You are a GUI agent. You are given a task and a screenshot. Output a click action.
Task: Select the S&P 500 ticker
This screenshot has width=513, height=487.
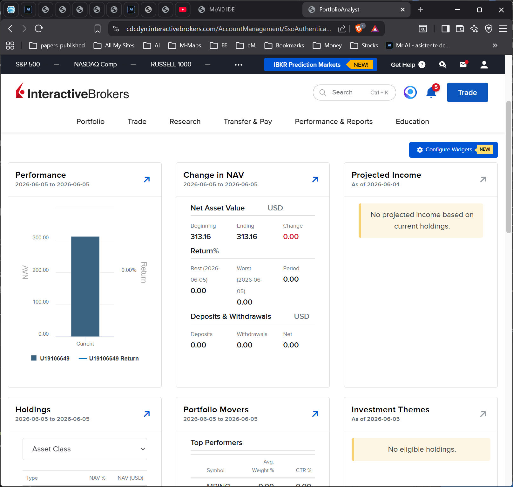click(x=28, y=64)
